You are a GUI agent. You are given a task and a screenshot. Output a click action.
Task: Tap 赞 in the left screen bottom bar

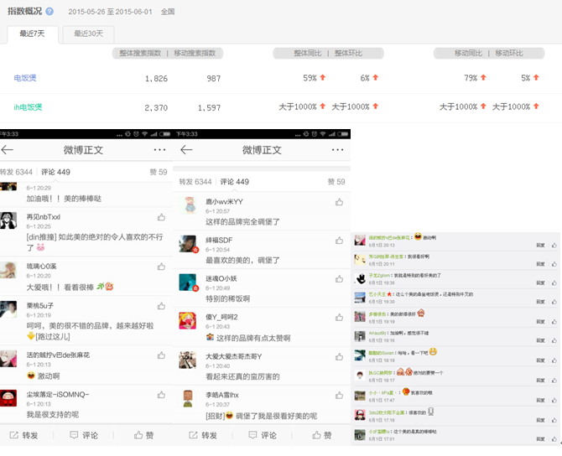pos(144,435)
